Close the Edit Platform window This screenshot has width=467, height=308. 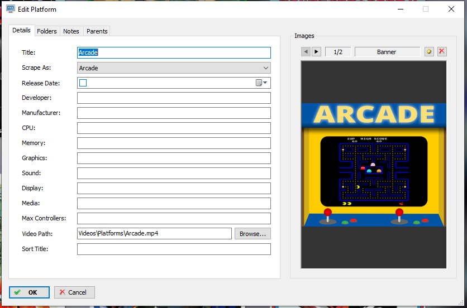(x=451, y=9)
